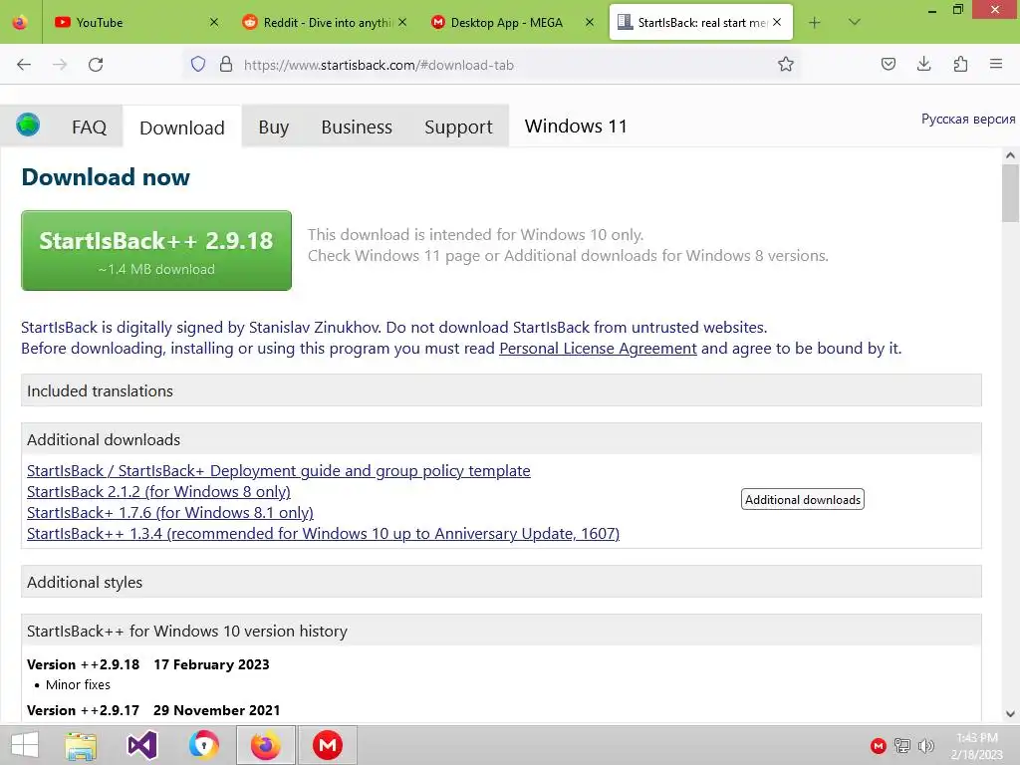Viewport: 1020px width, 765px height.
Task: Close the Desktop App - MEGA tab
Action: click(590, 22)
